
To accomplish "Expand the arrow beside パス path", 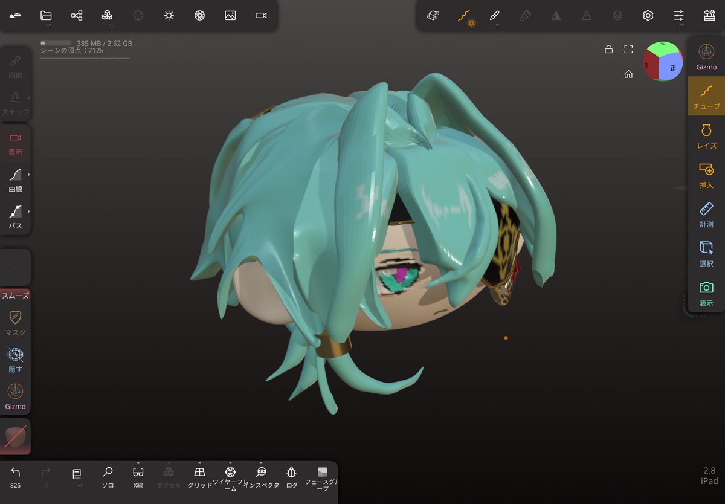I will (28, 211).
